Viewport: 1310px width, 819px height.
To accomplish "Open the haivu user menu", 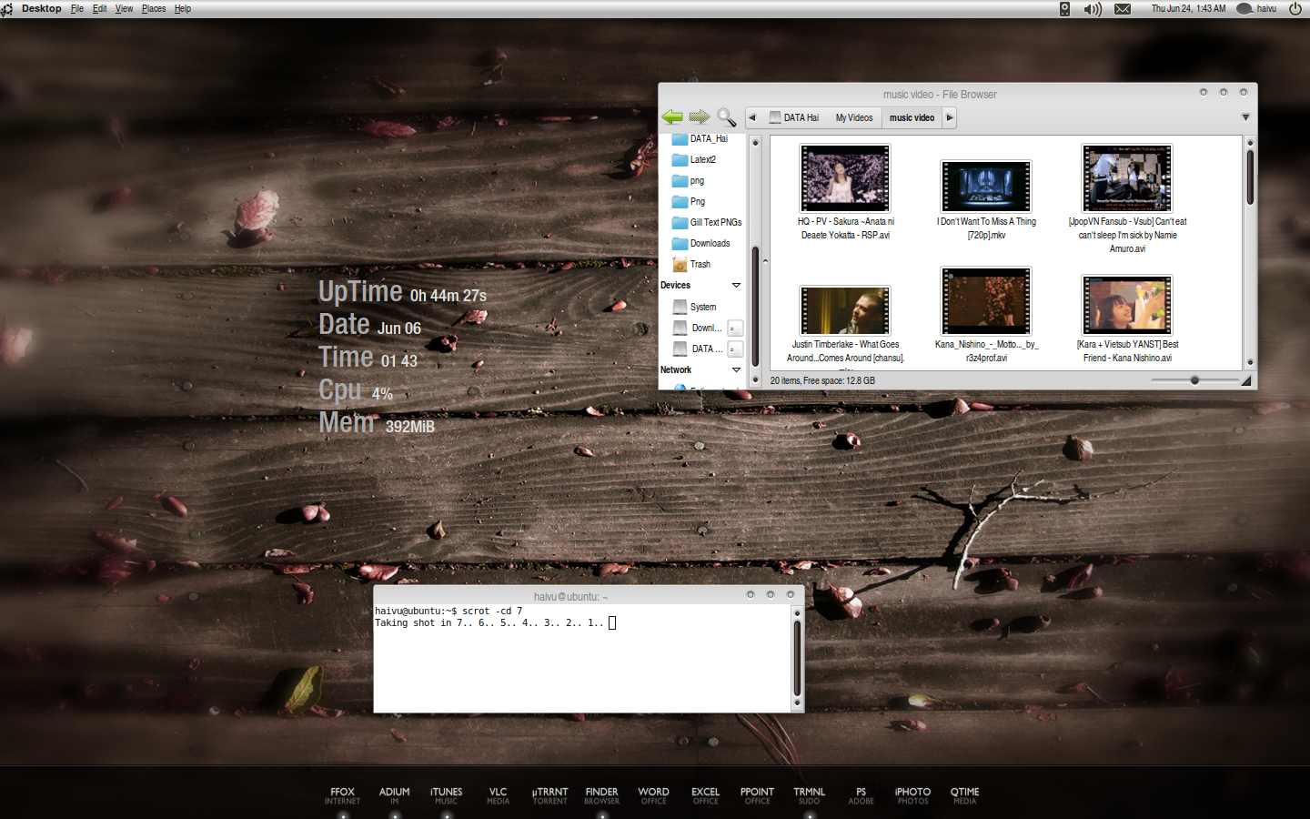I will (1256, 8).
